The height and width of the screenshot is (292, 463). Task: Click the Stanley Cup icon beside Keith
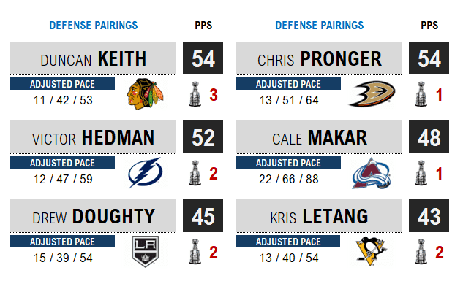(195, 94)
